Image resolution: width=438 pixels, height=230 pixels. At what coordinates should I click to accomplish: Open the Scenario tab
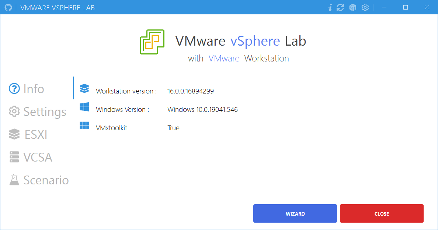pos(39,180)
